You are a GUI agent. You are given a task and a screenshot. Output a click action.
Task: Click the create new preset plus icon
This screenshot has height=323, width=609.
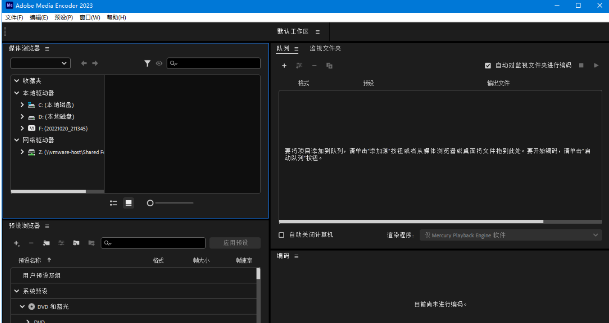click(17, 243)
